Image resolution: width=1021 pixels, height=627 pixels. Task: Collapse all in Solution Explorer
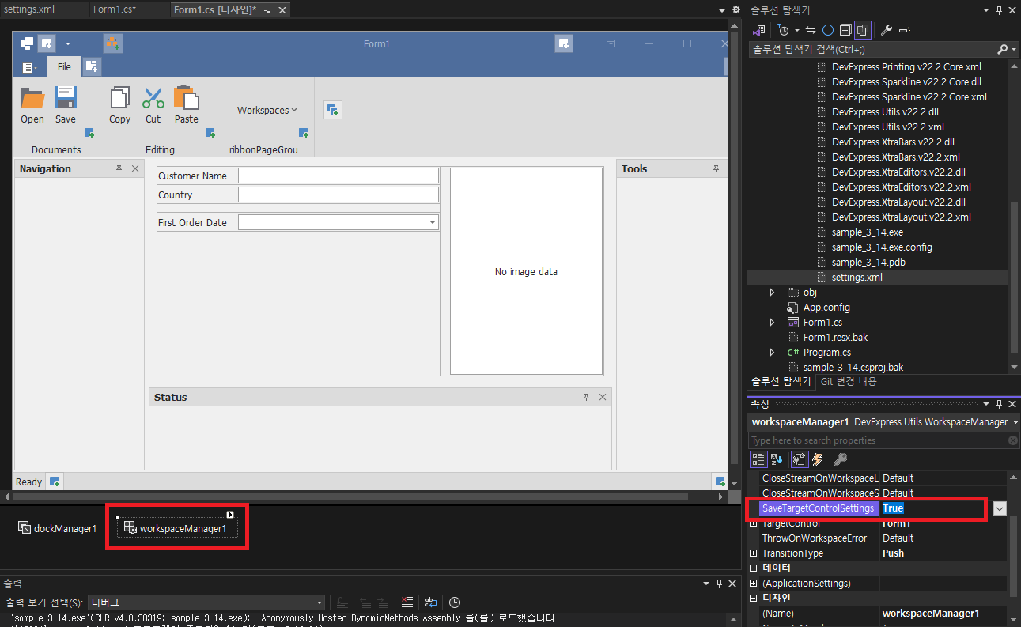tap(845, 30)
